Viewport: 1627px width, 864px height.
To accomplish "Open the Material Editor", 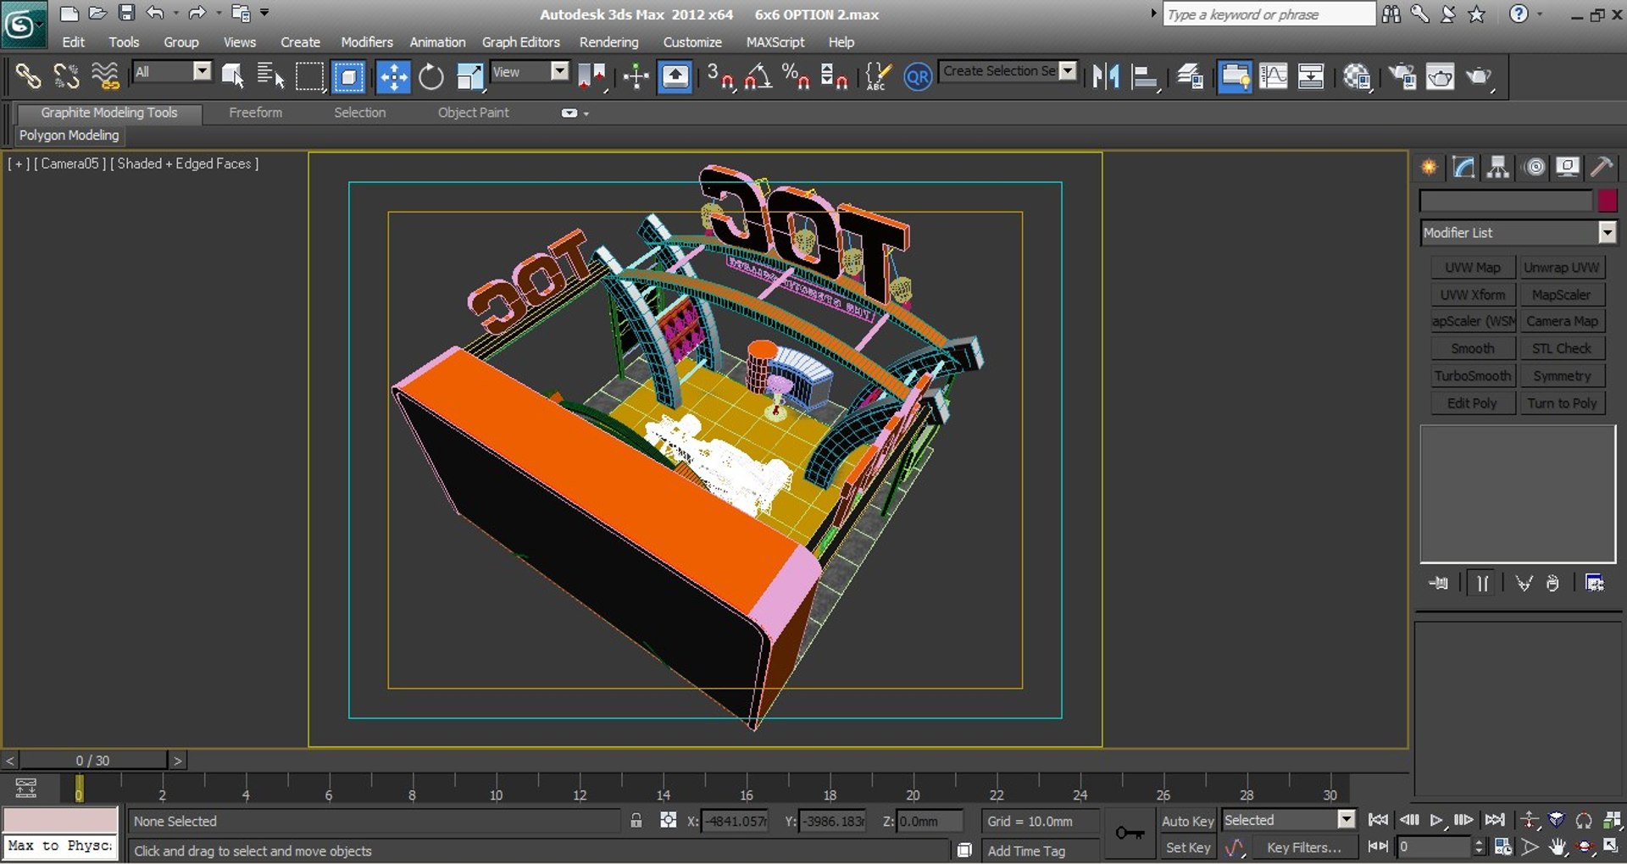I will [1357, 77].
